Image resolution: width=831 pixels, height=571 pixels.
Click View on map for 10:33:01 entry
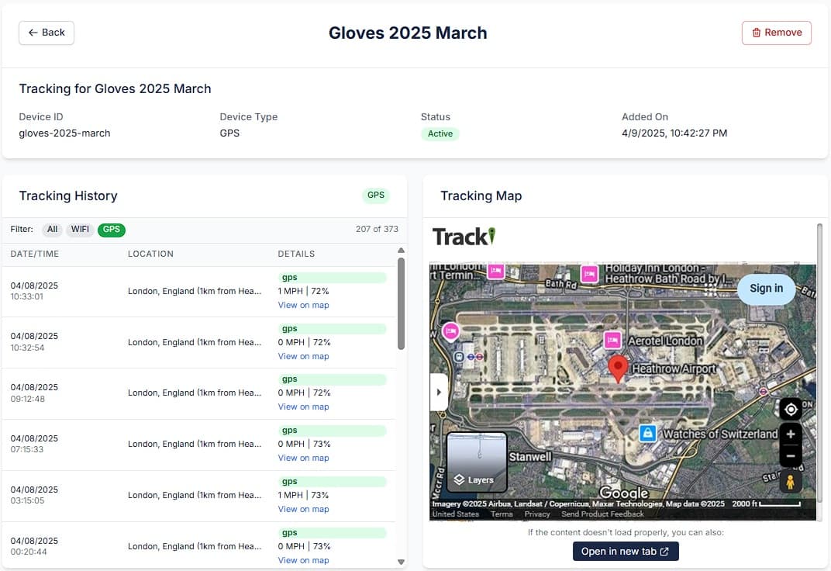pyautogui.click(x=303, y=305)
